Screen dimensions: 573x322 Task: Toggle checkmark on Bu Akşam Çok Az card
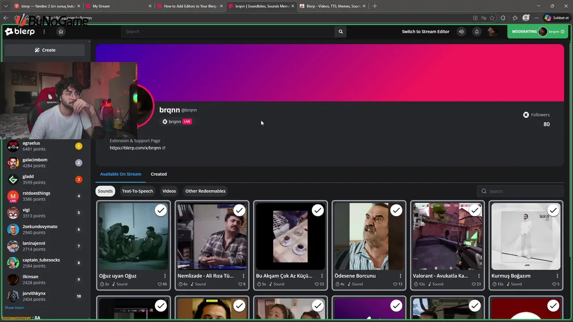(318, 210)
